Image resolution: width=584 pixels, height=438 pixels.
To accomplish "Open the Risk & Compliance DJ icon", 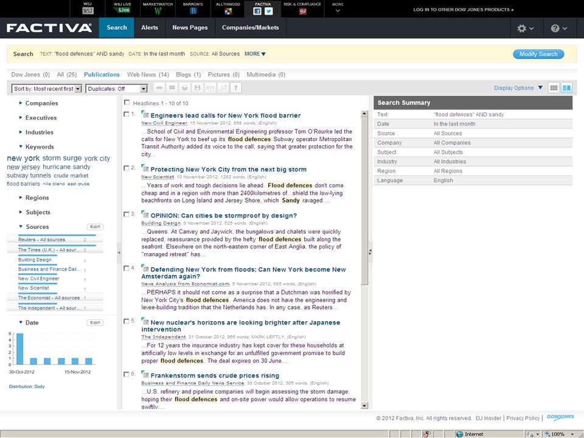I will pyautogui.click(x=302, y=12).
